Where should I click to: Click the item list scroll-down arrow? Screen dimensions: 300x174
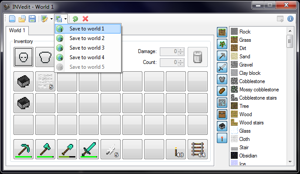pos(290,162)
